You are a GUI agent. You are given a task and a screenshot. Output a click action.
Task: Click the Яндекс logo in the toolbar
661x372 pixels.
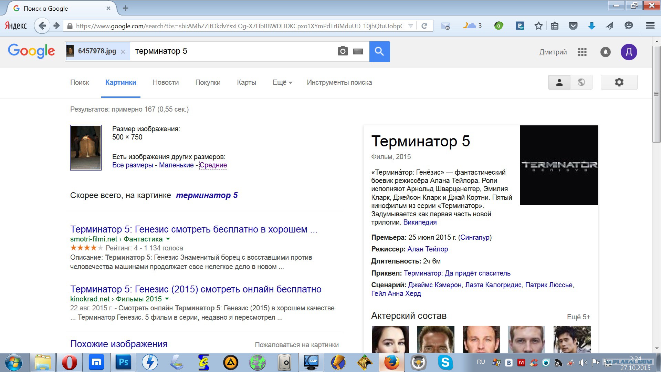pyautogui.click(x=16, y=26)
